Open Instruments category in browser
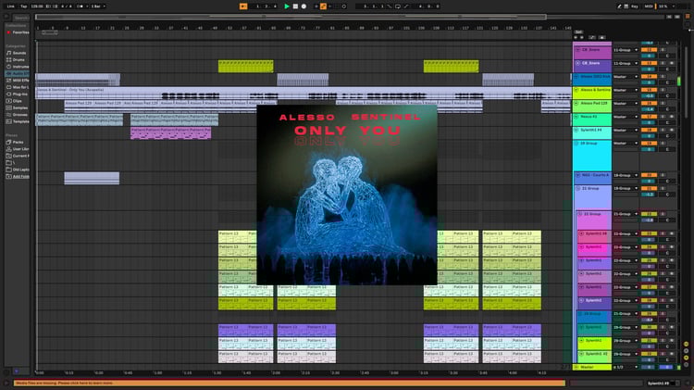 [18, 67]
